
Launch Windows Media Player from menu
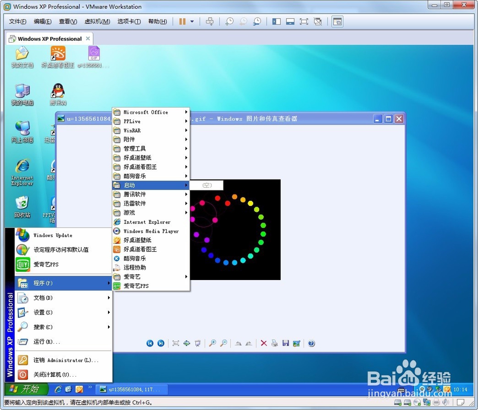(x=151, y=231)
